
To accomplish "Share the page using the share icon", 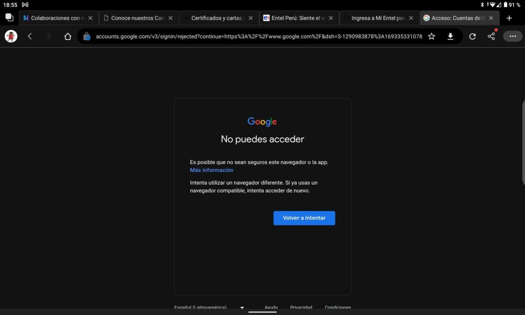I will [492, 36].
